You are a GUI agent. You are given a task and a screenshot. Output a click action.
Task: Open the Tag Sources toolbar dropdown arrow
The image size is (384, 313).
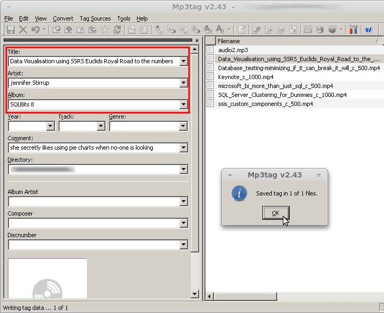(341, 30)
